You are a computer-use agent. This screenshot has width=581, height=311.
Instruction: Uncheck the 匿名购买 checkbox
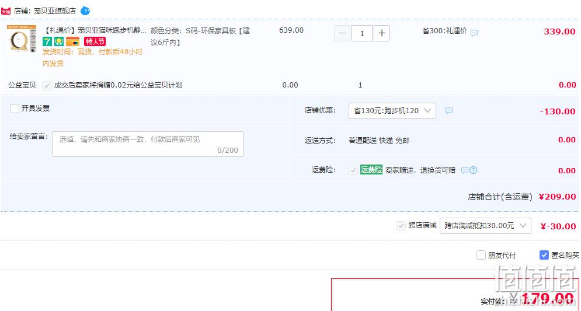544,255
